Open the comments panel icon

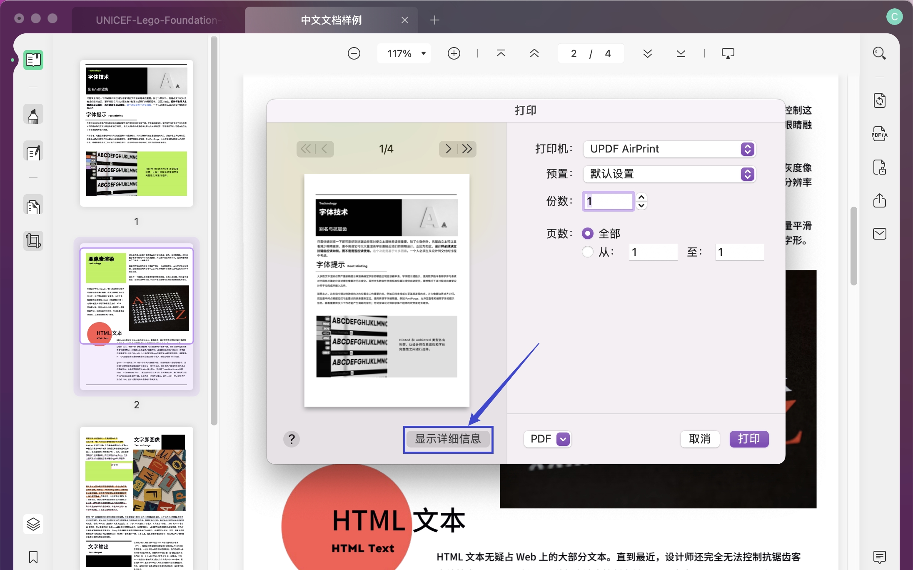[879, 557]
